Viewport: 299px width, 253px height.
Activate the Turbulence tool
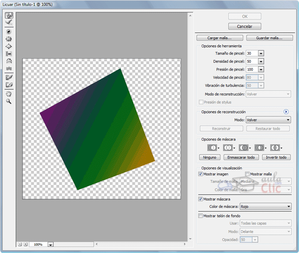tap(8, 68)
